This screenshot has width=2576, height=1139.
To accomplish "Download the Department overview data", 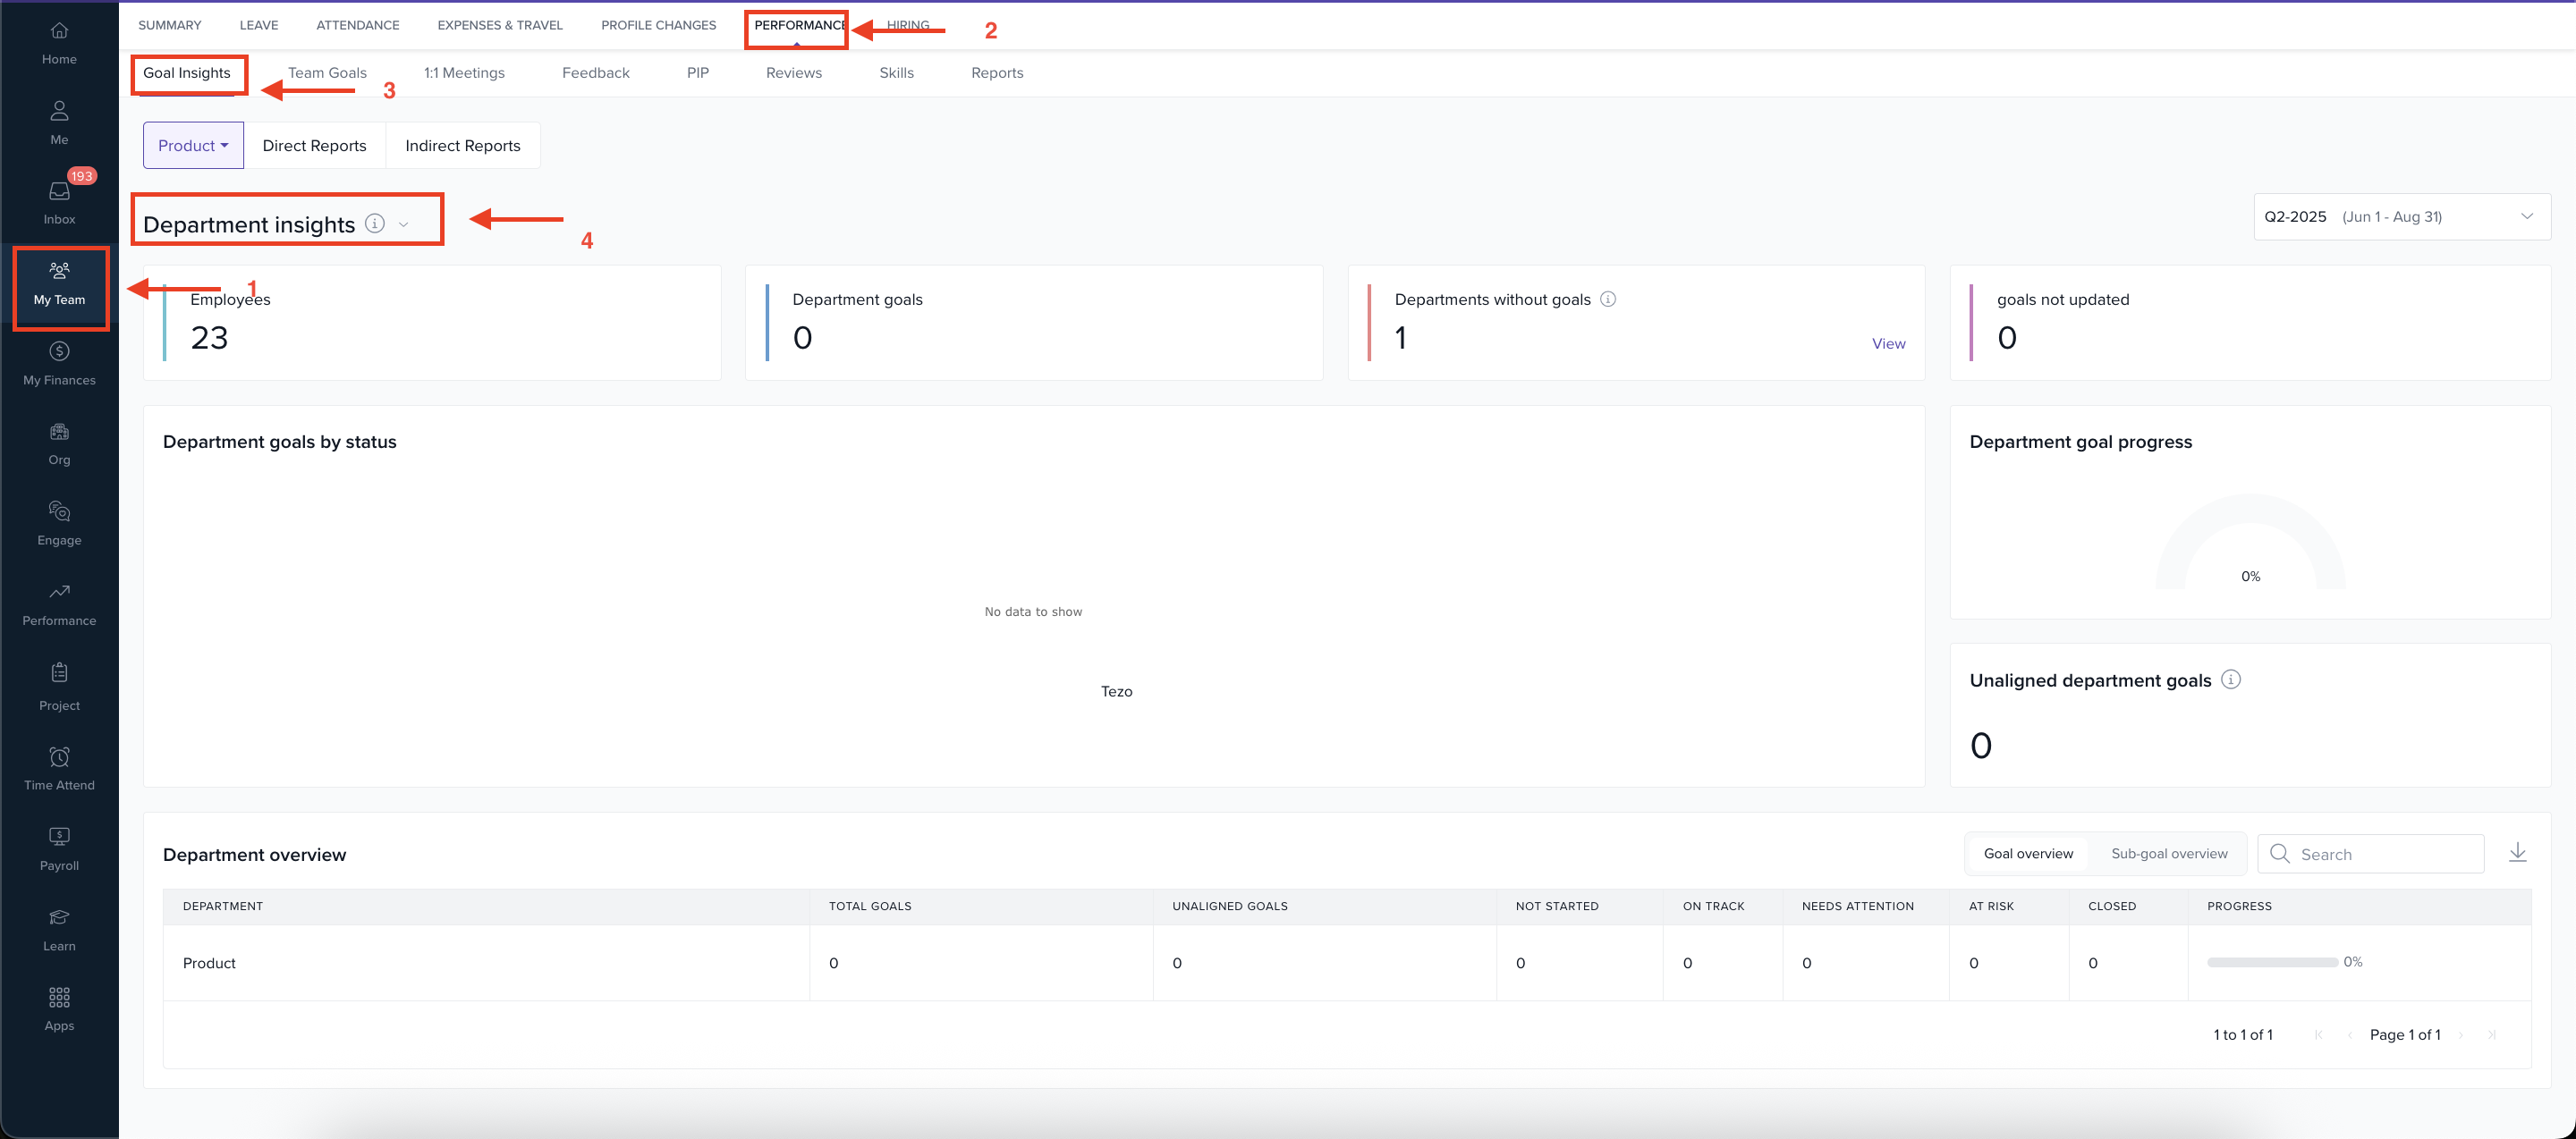I will [x=2518, y=852].
